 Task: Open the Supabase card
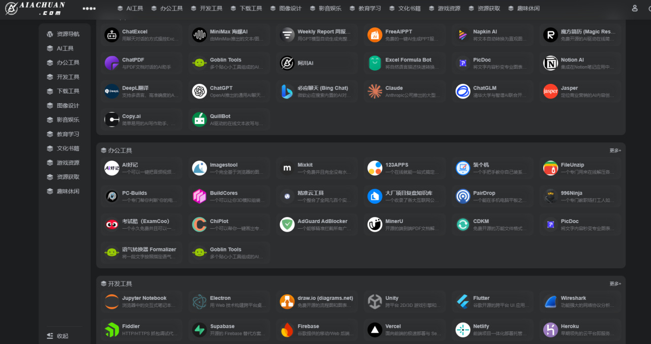pos(228,330)
